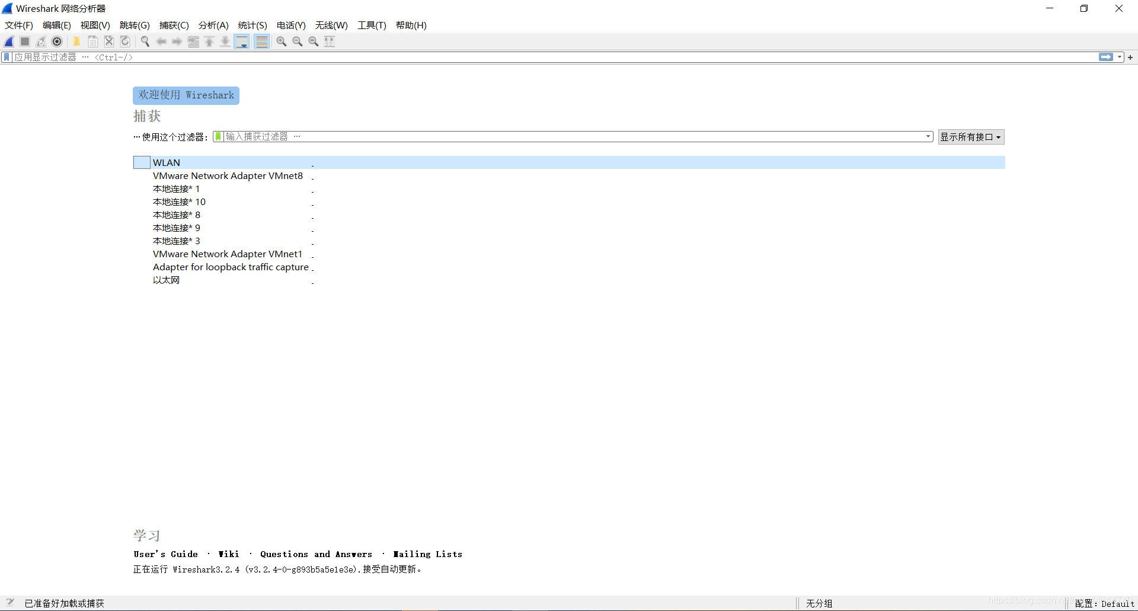Click the reload capture file icon
Image resolution: width=1138 pixels, height=611 pixels.
125,41
